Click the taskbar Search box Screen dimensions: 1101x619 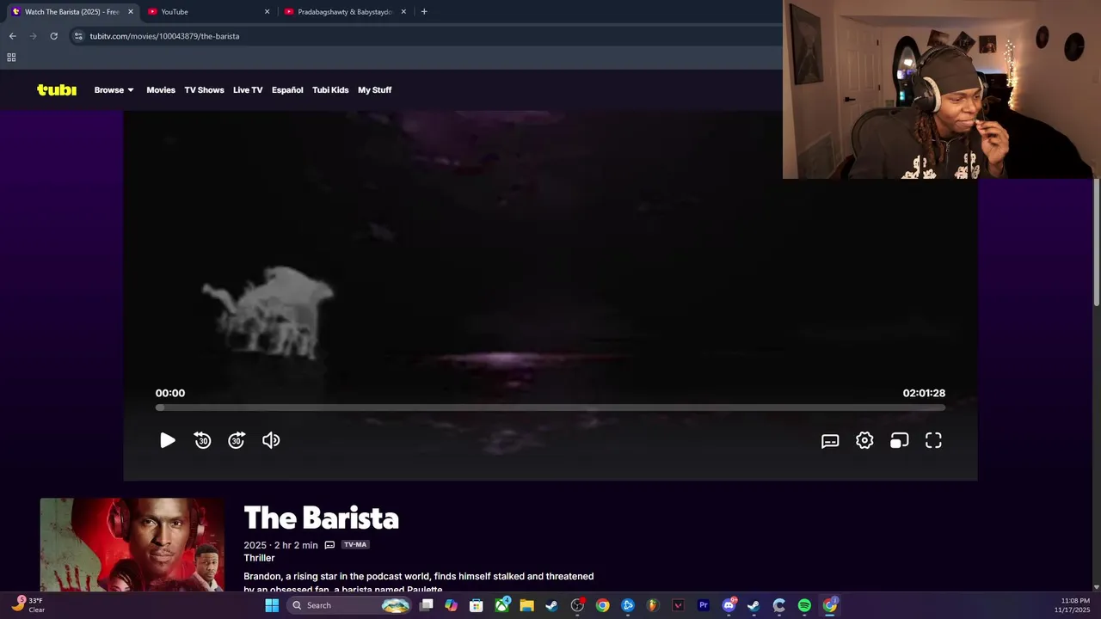pyautogui.click(x=350, y=605)
